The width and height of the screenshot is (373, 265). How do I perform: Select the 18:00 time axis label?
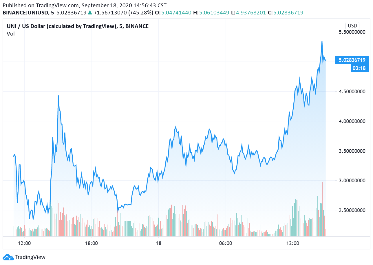click(x=92, y=243)
